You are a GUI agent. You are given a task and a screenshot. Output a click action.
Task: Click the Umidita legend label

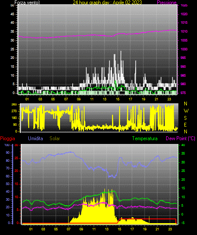pyautogui.click(x=36, y=138)
